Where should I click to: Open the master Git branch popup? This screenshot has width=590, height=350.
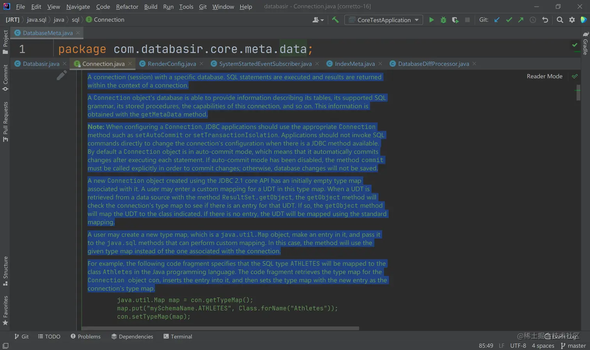573,346
